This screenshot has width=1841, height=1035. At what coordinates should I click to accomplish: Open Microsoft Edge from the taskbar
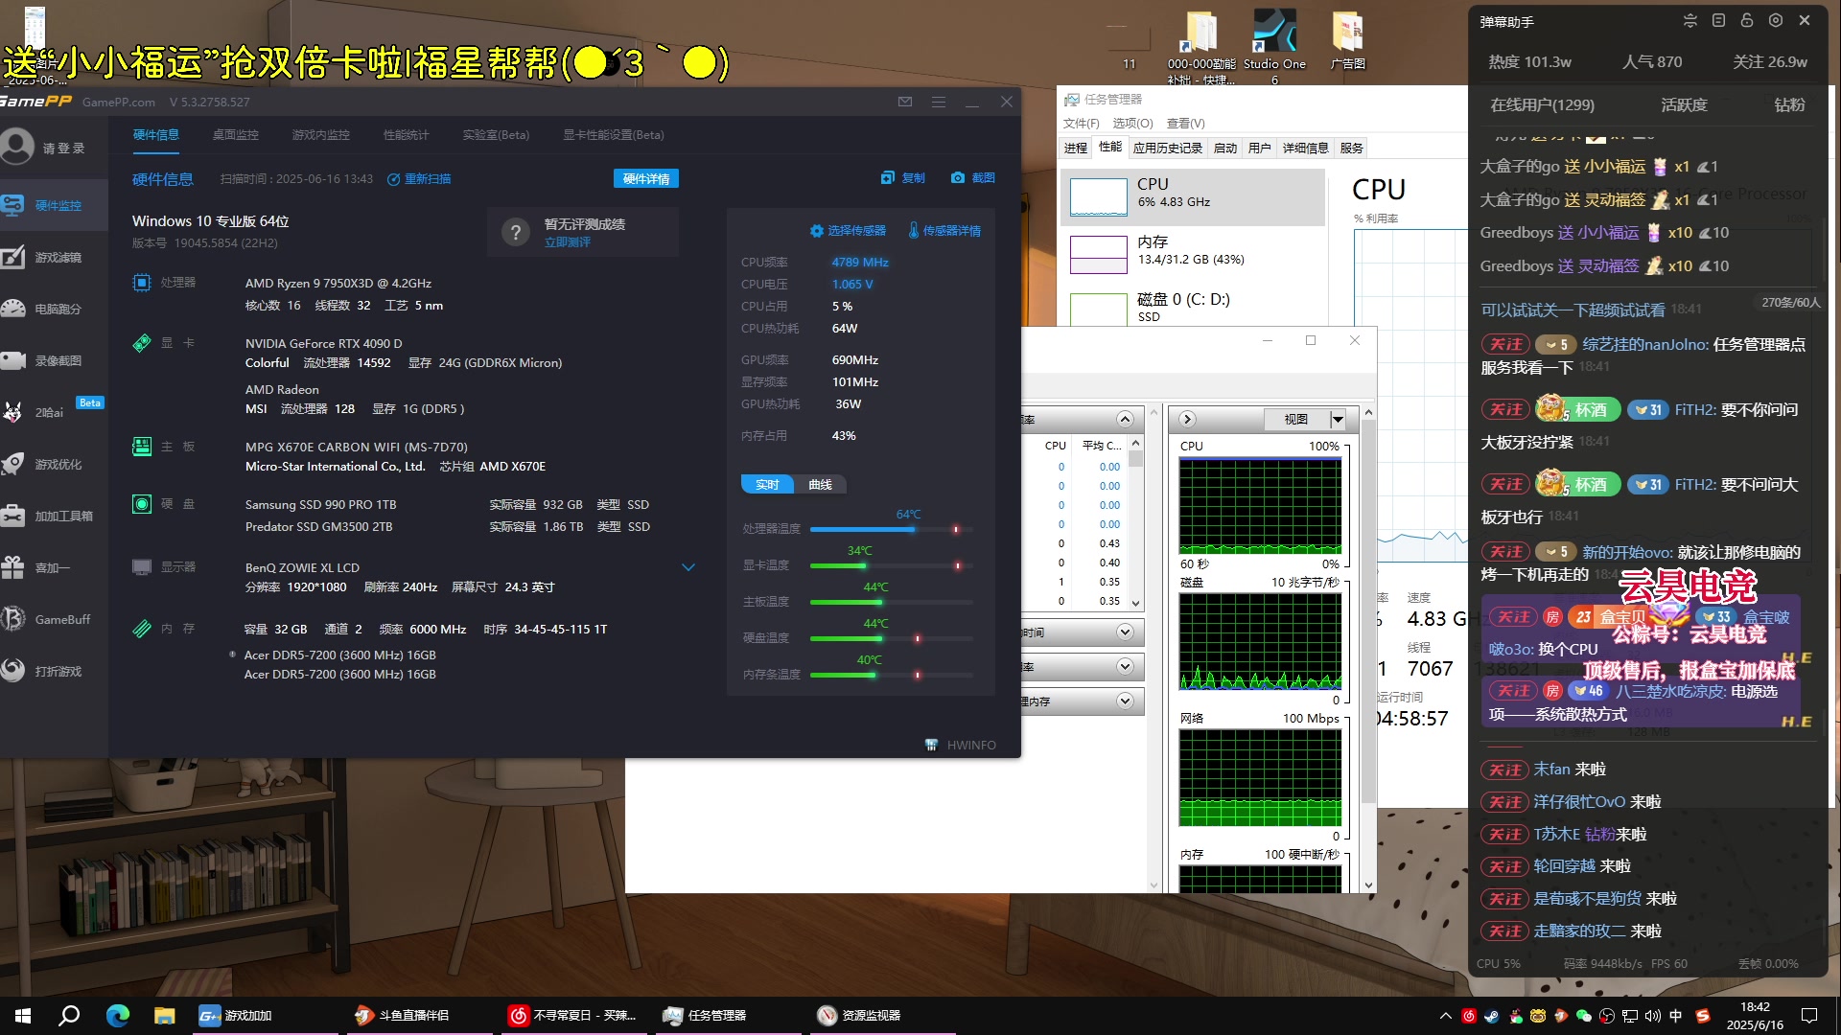[x=118, y=1016]
